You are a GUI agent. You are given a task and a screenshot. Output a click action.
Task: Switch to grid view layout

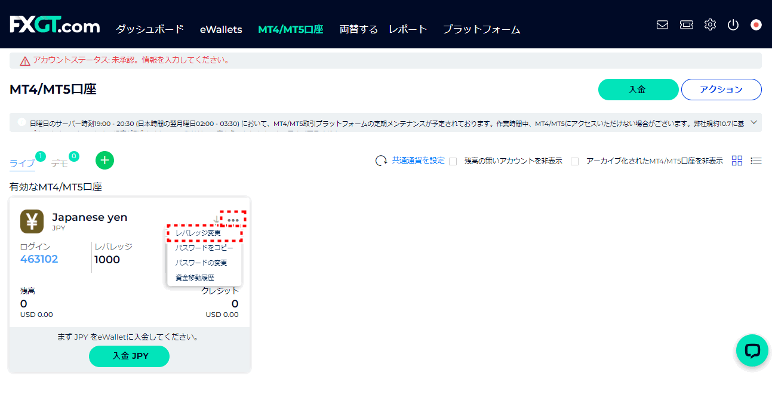[x=737, y=161]
